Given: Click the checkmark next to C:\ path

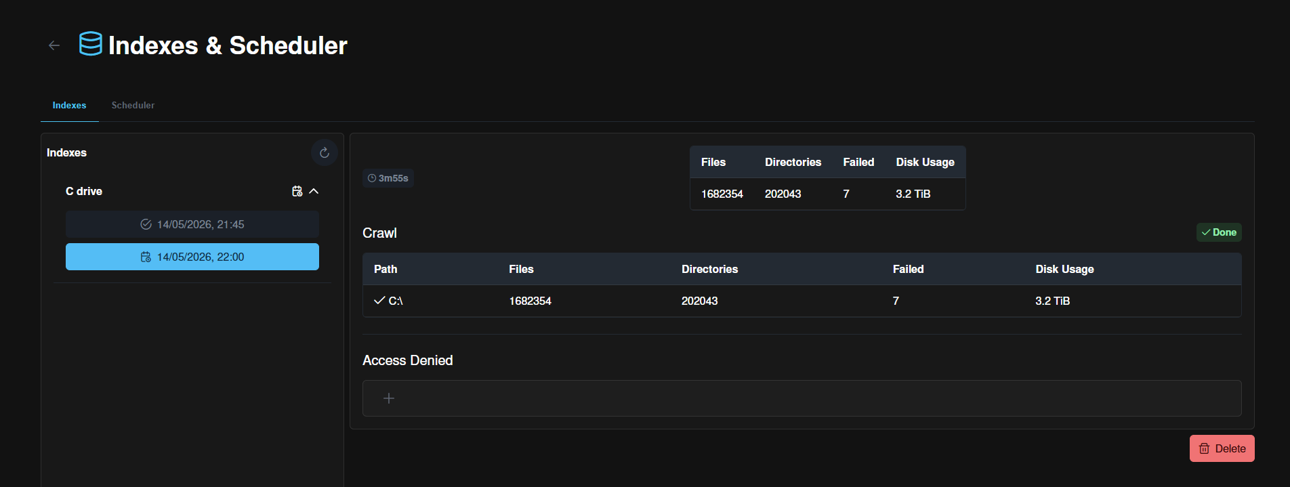Looking at the screenshot, I should pos(379,300).
